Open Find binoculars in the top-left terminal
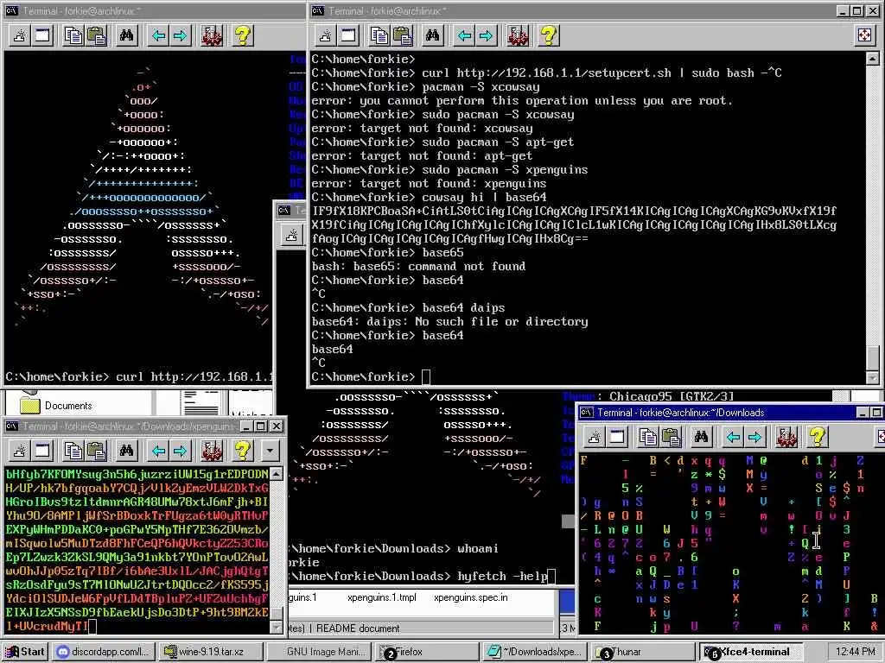The image size is (885, 663). click(126, 36)
